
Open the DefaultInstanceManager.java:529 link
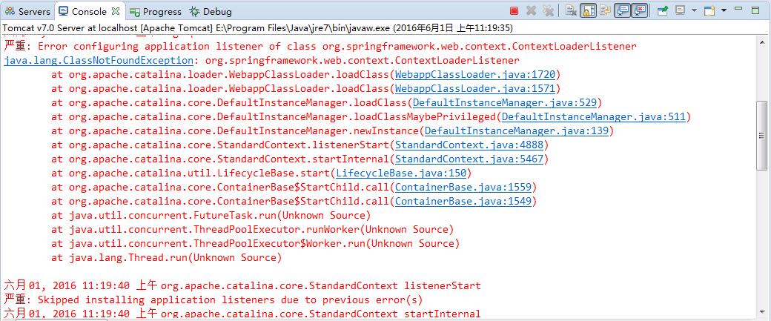[505, 103]
